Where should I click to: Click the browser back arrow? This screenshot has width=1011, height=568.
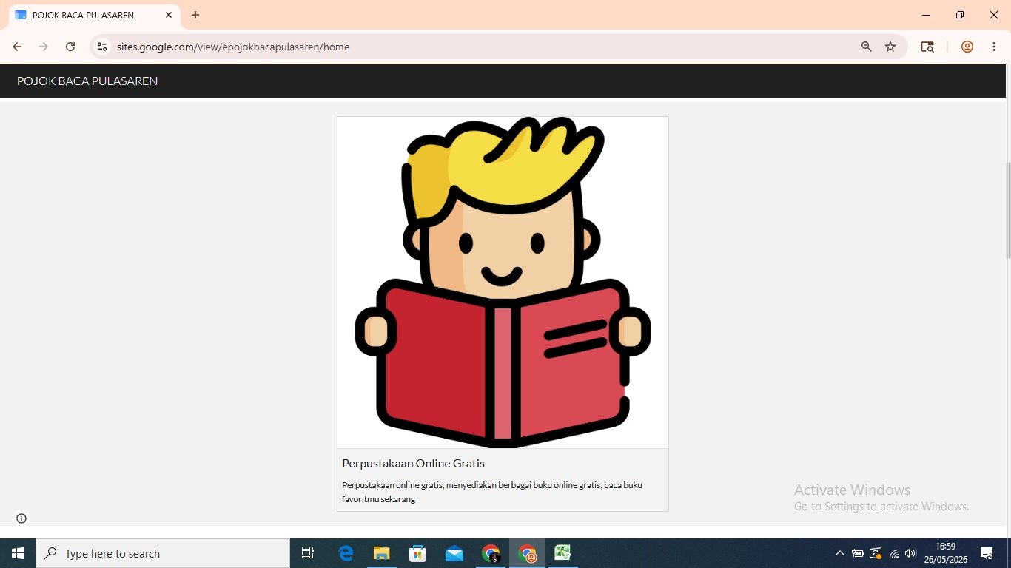click(17, 47)
